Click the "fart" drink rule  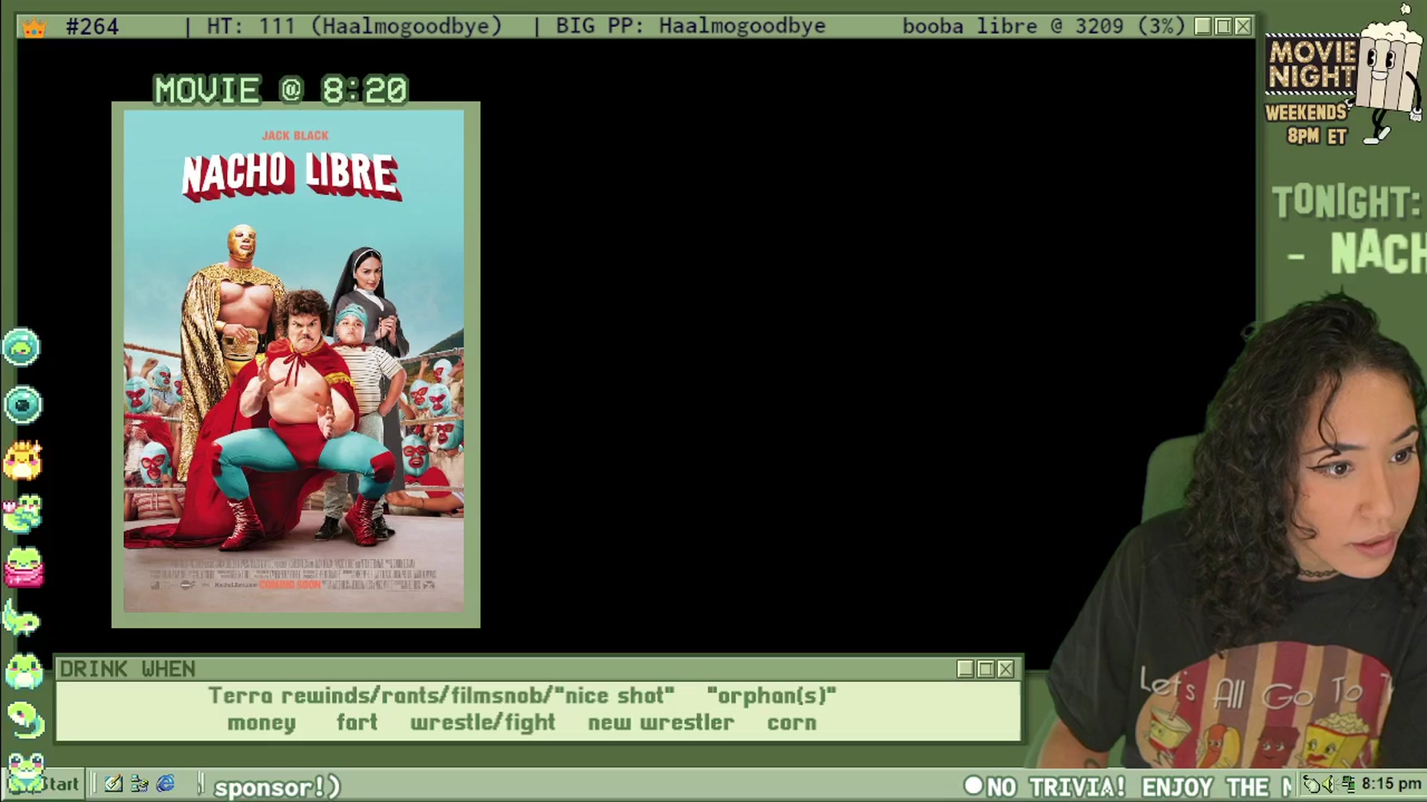[x=357, y=722]
